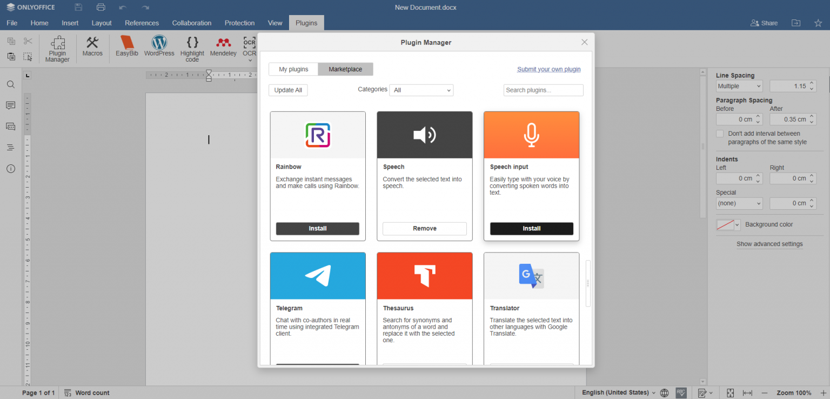Click the Search plugins input field
This screenshot has height=399, width=830.
(543, 90)
